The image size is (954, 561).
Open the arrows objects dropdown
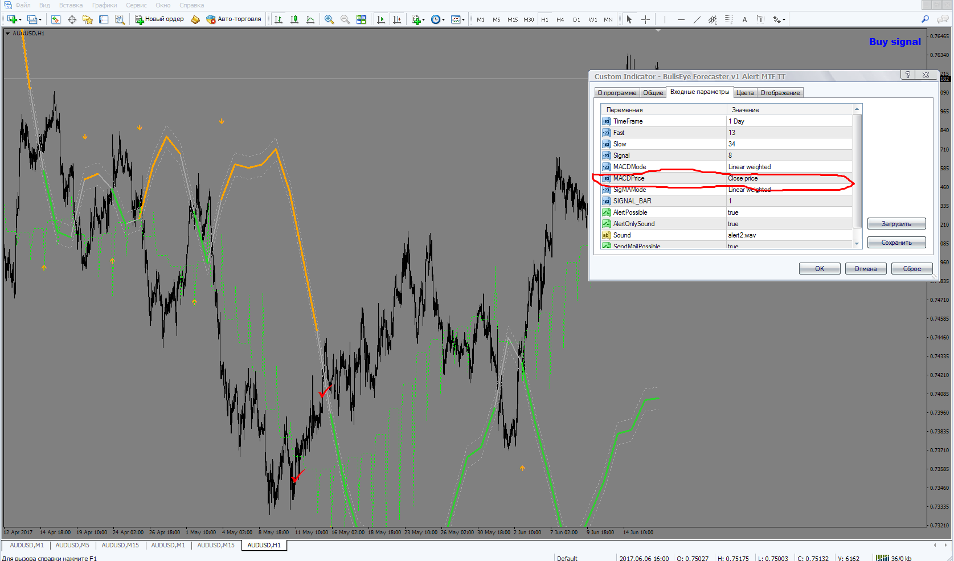click(779, 19)
